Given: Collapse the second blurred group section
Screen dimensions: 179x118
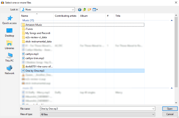Looking at the screenshot, I should (172, 88).
